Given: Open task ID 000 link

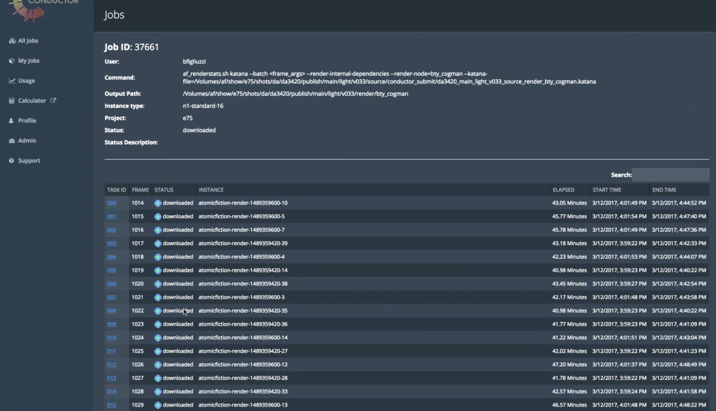Looking at the screenshot, I should pos(111,203).
